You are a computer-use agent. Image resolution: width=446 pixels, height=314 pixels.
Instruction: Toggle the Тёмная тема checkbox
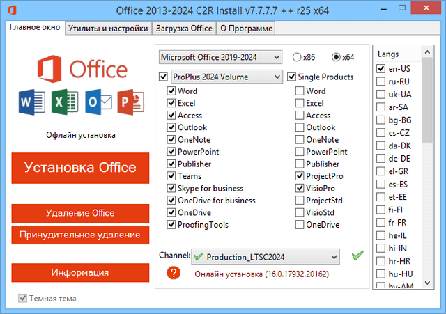23,299
